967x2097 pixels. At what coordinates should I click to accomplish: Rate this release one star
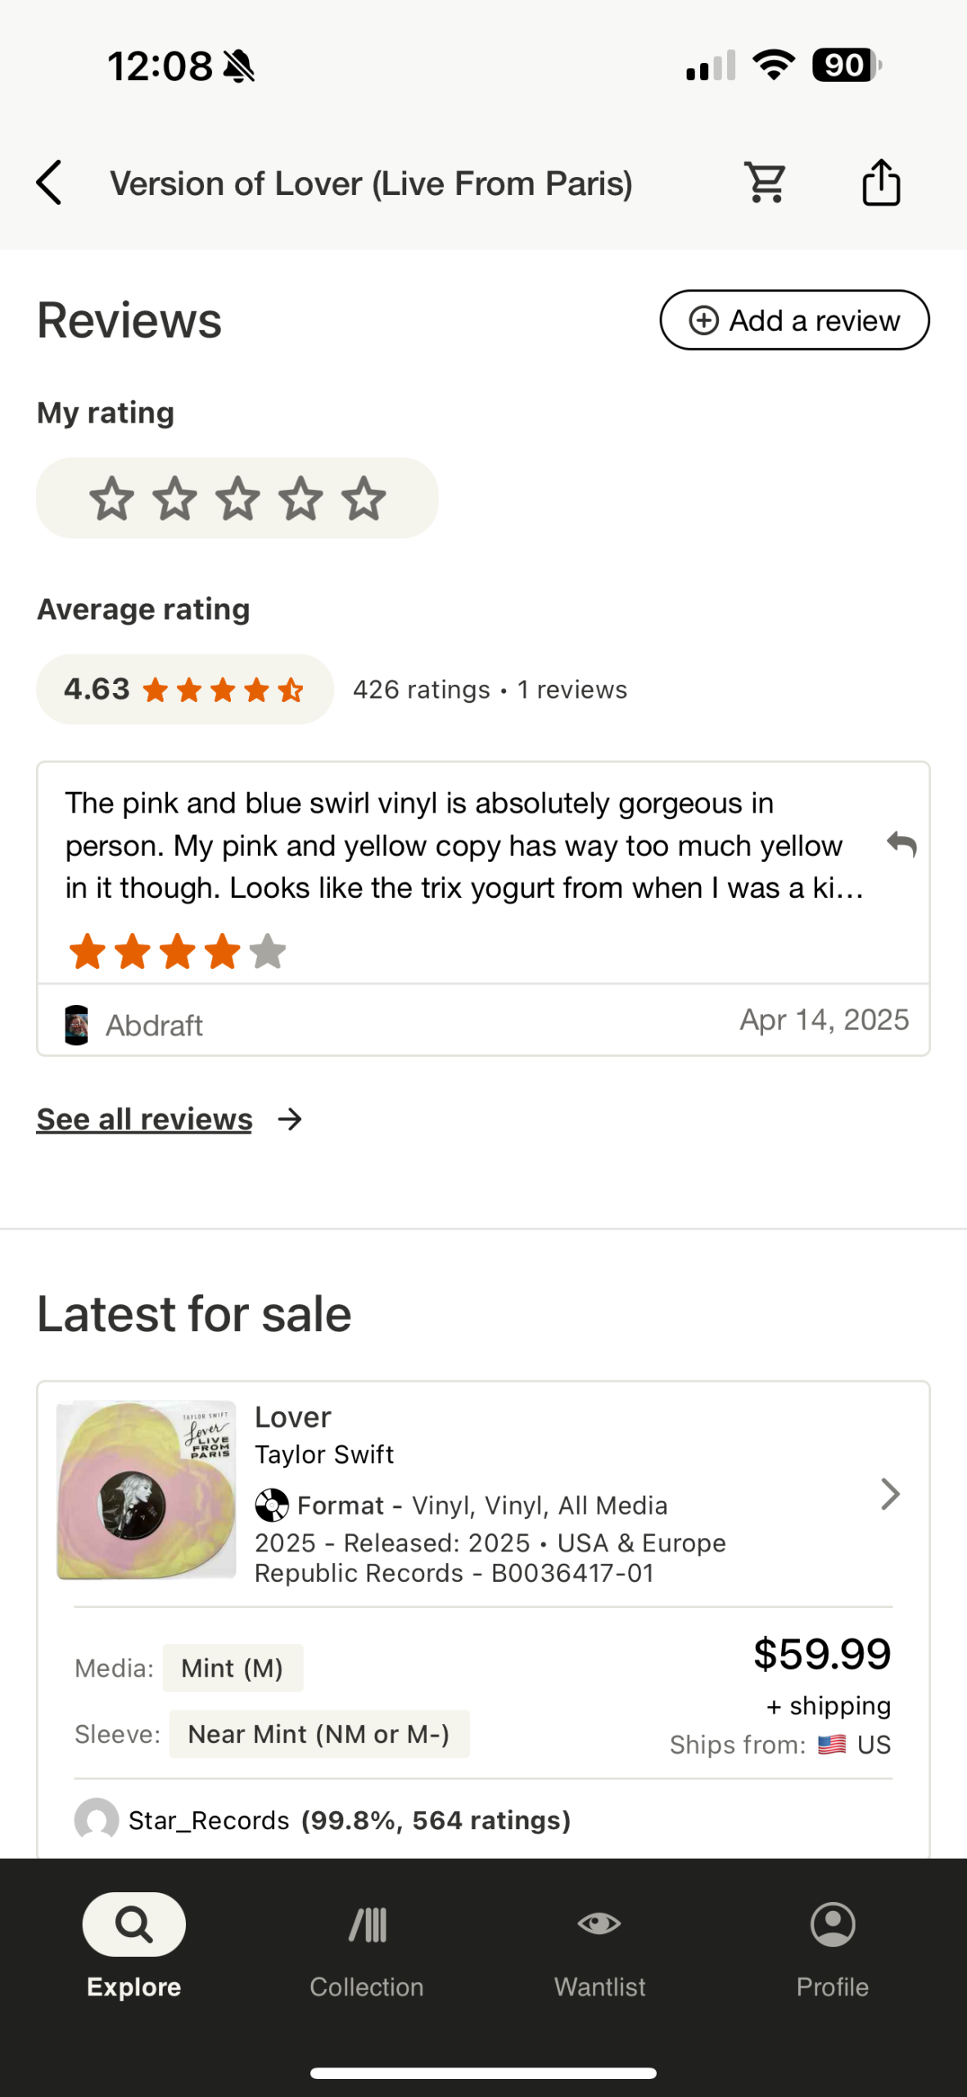click(x=111, y=498)
